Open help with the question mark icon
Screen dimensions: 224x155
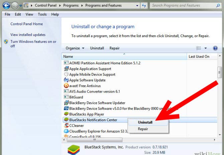pos(215,48)
